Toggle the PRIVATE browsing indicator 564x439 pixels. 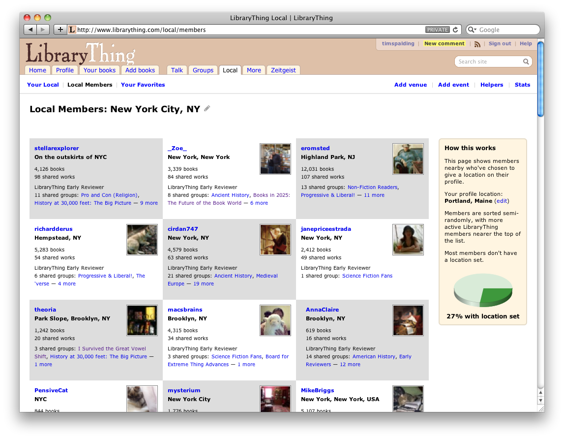437,30
